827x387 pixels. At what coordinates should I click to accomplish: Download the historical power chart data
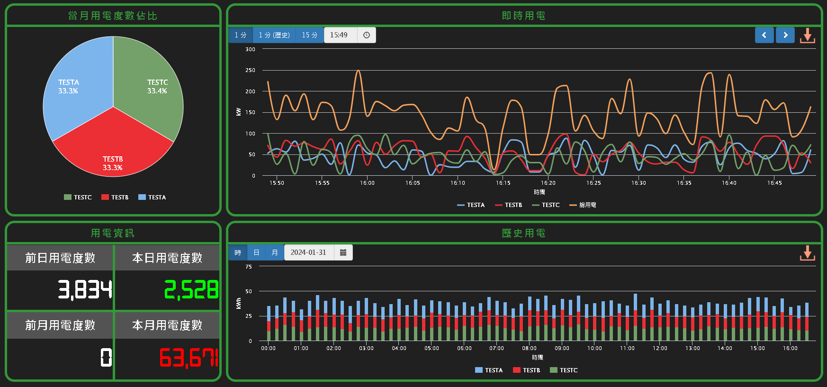[x=807, y=253]
